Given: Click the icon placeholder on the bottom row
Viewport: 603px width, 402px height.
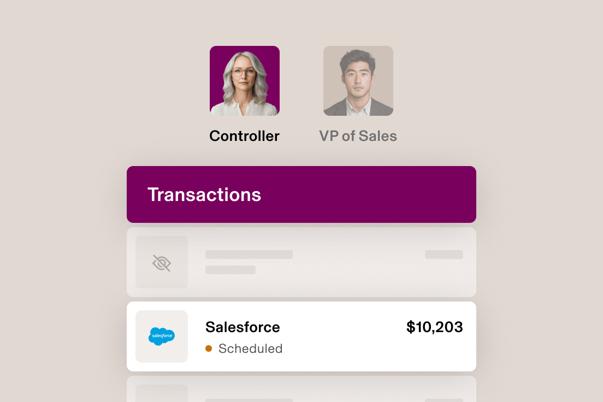Looking at the screenshot, I should [x=162, y=393].
